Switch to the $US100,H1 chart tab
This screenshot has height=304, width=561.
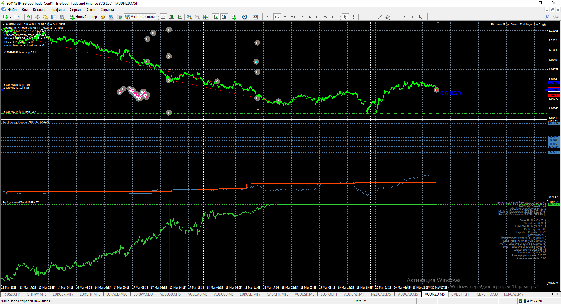pyautogui.click(x=329, y=294)
